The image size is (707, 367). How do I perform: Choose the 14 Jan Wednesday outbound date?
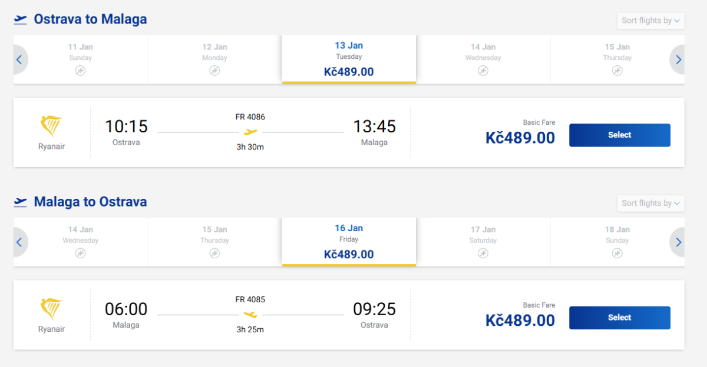point(483,59)
